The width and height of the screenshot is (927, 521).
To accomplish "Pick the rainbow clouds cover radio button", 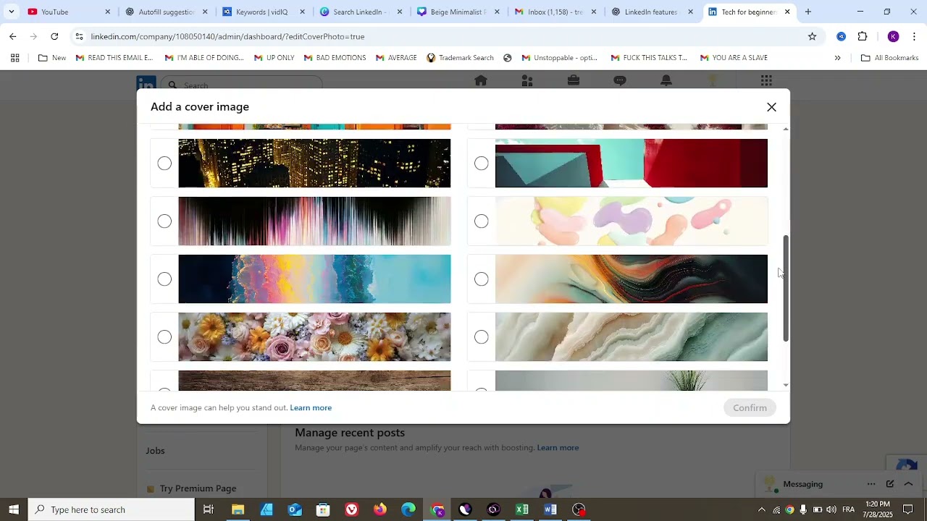I will tap(164, 279).
